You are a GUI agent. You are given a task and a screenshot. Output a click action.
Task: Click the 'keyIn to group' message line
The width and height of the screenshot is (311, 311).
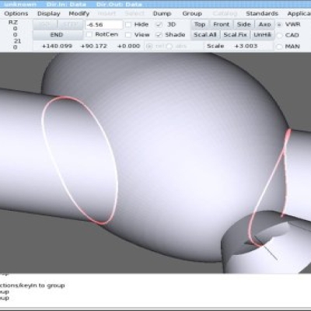pos(33,285)
